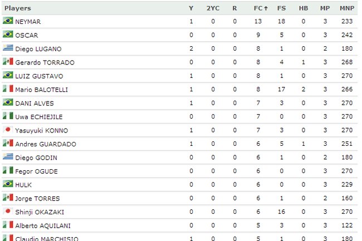Viewport: 362px width, 241px height.
Task: Select the HB column header
Action: point(304,8)
